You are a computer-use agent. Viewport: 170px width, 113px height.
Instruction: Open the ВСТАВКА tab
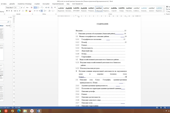[x=4, y=4]
